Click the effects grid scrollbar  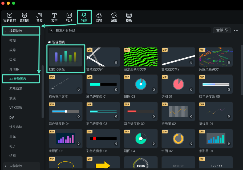242,70
